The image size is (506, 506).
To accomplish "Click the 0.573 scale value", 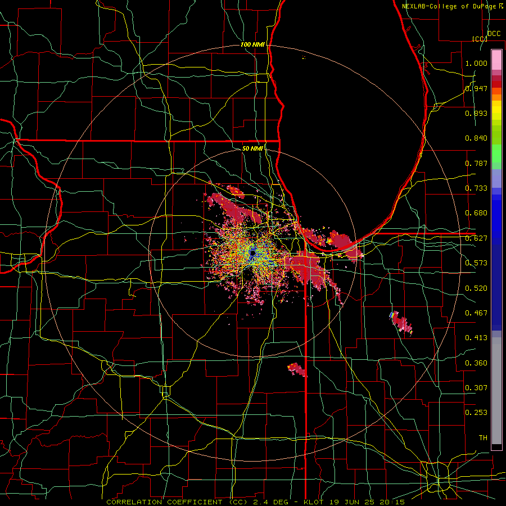I will click(476, 263).
